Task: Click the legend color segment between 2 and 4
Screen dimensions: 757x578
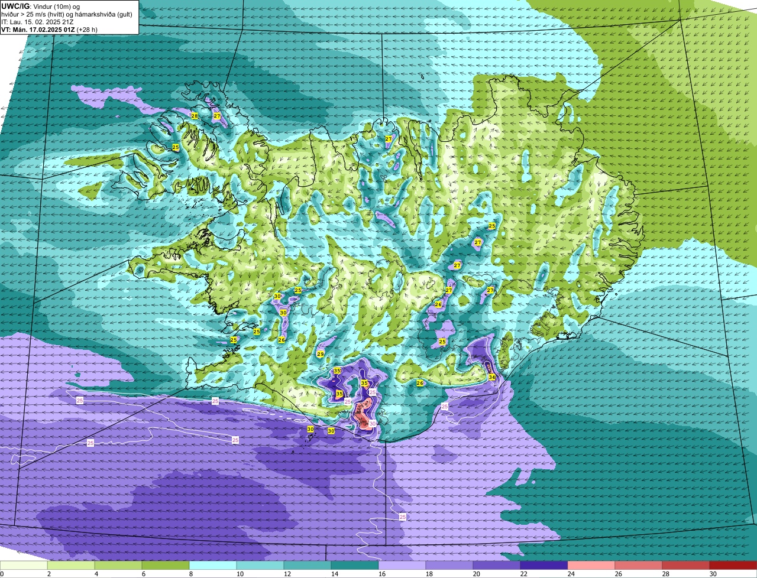Action: pyautogui.click(x=71, y=565)
